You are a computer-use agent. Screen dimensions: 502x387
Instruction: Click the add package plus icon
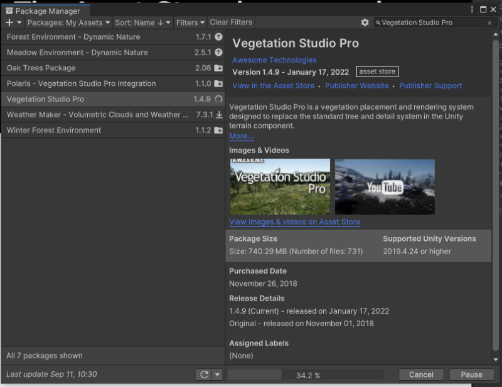9,22
